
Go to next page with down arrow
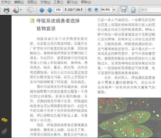[x=50, y=10]
